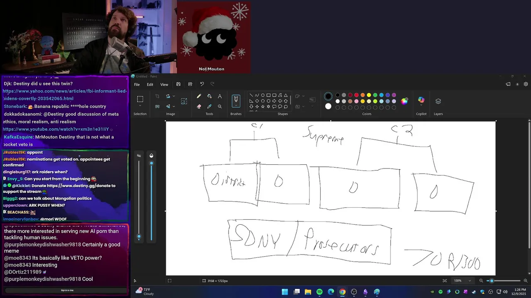Viewport: 531px width, 298px height.
Task: Open the Rotate options dropdown arrow
Action: (173, 96)
